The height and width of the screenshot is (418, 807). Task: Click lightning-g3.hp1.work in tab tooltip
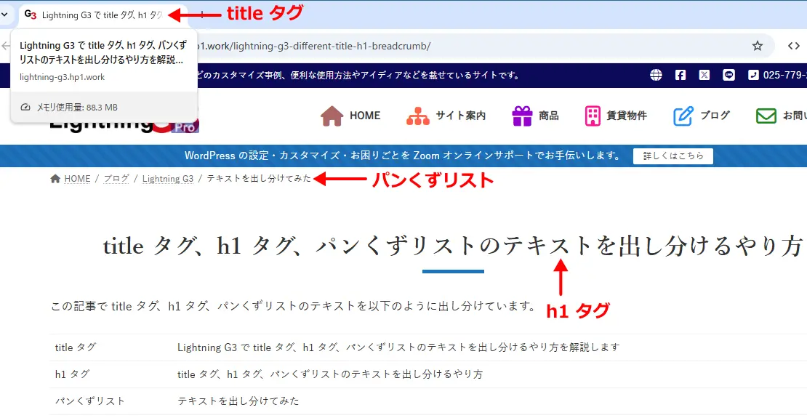[62, 77]
